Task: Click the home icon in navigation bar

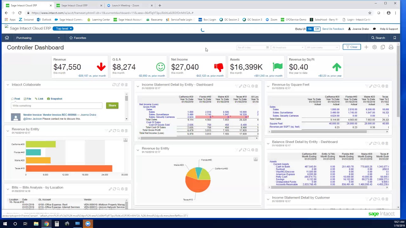Action: [x=7, y=38]
